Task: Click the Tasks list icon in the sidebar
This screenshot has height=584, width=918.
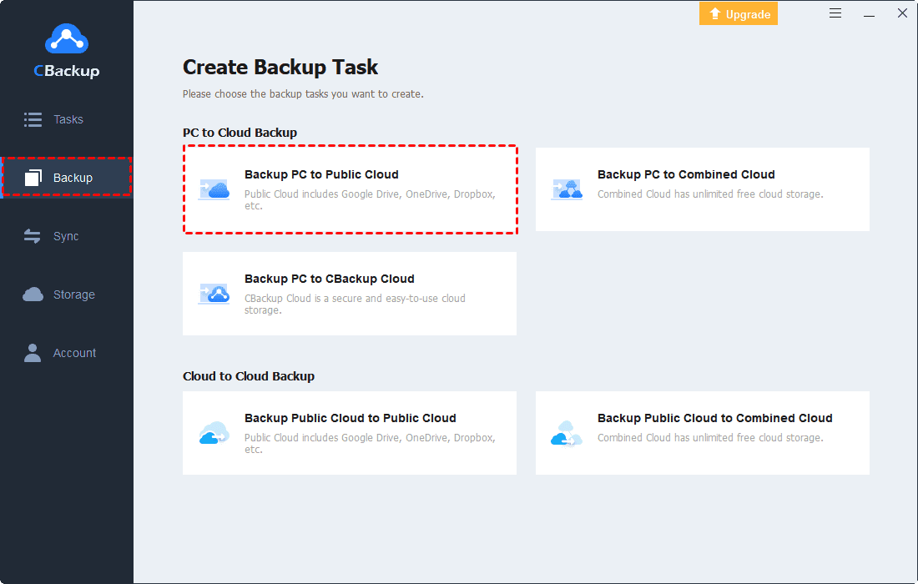Action: (33, 119)
